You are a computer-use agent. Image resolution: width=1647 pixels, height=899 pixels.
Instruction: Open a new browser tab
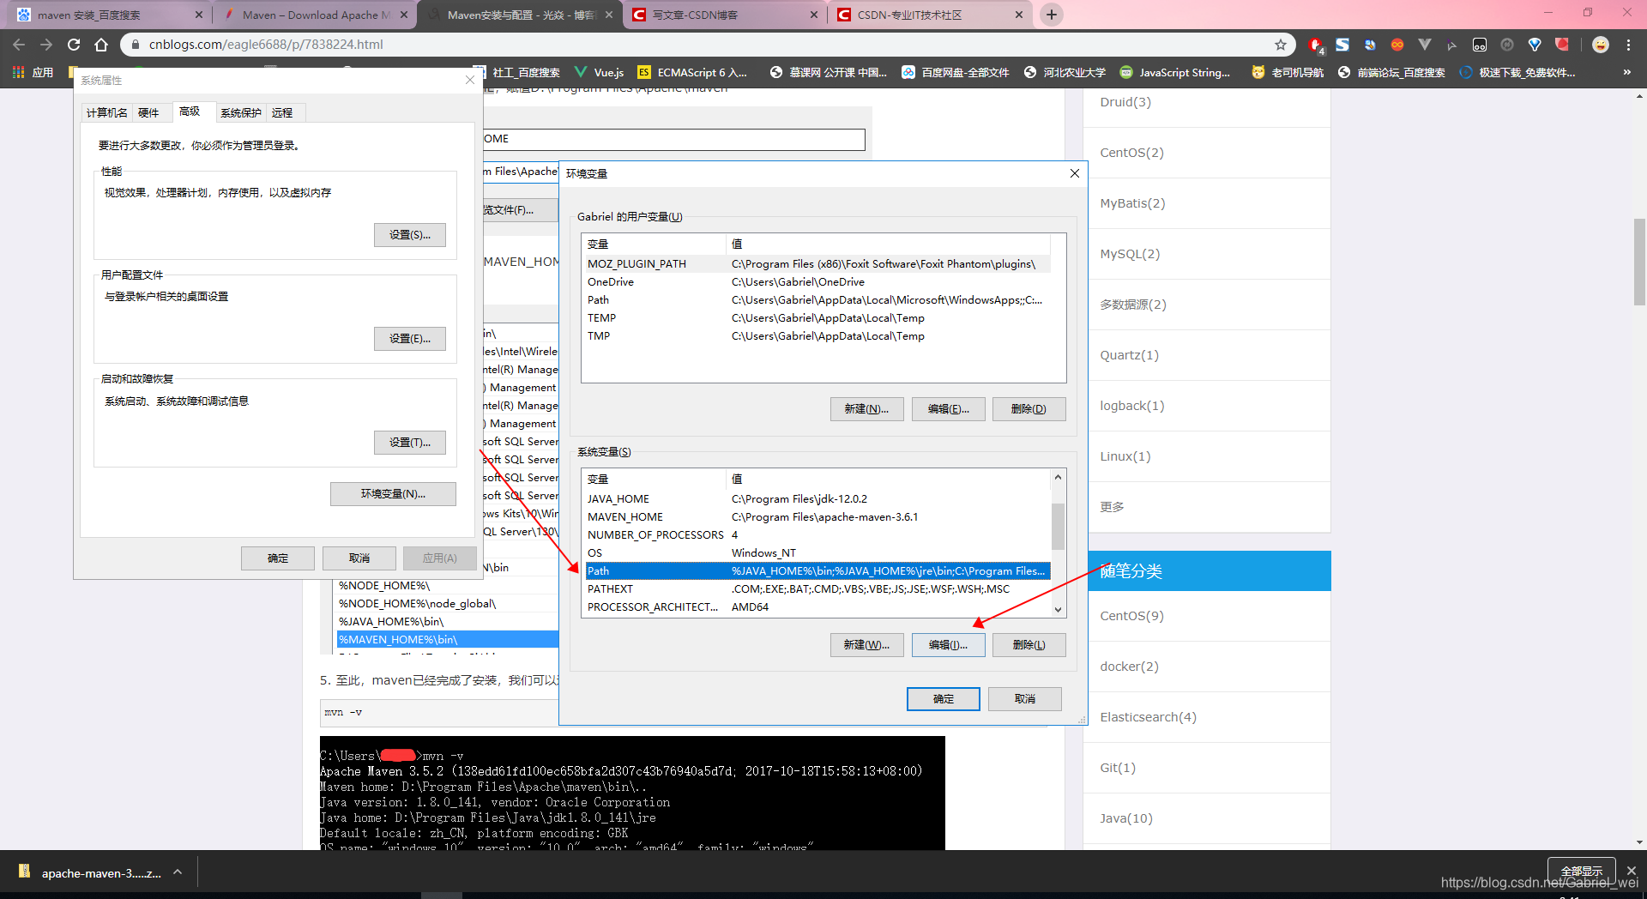(x=1052, y=15)
